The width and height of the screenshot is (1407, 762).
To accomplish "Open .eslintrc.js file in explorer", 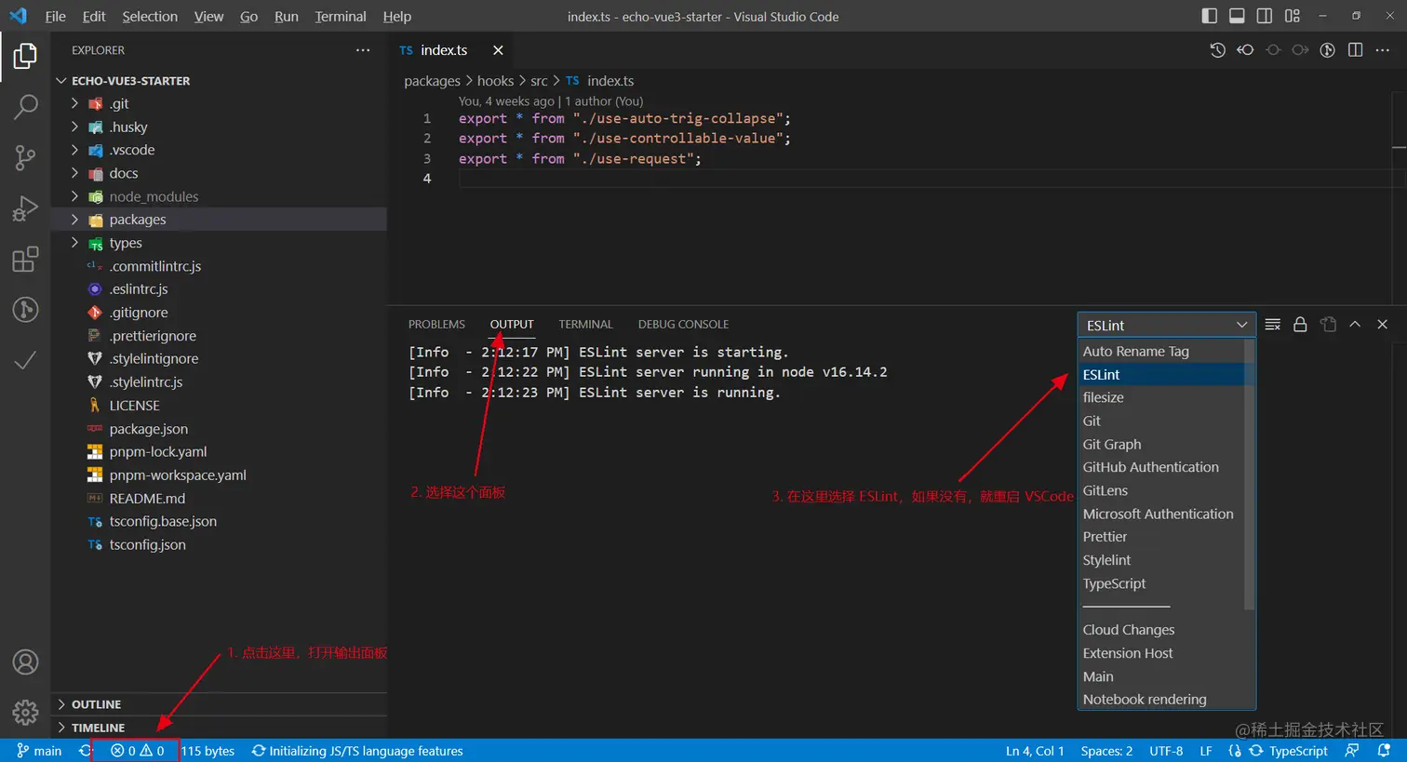I will 139,289.
